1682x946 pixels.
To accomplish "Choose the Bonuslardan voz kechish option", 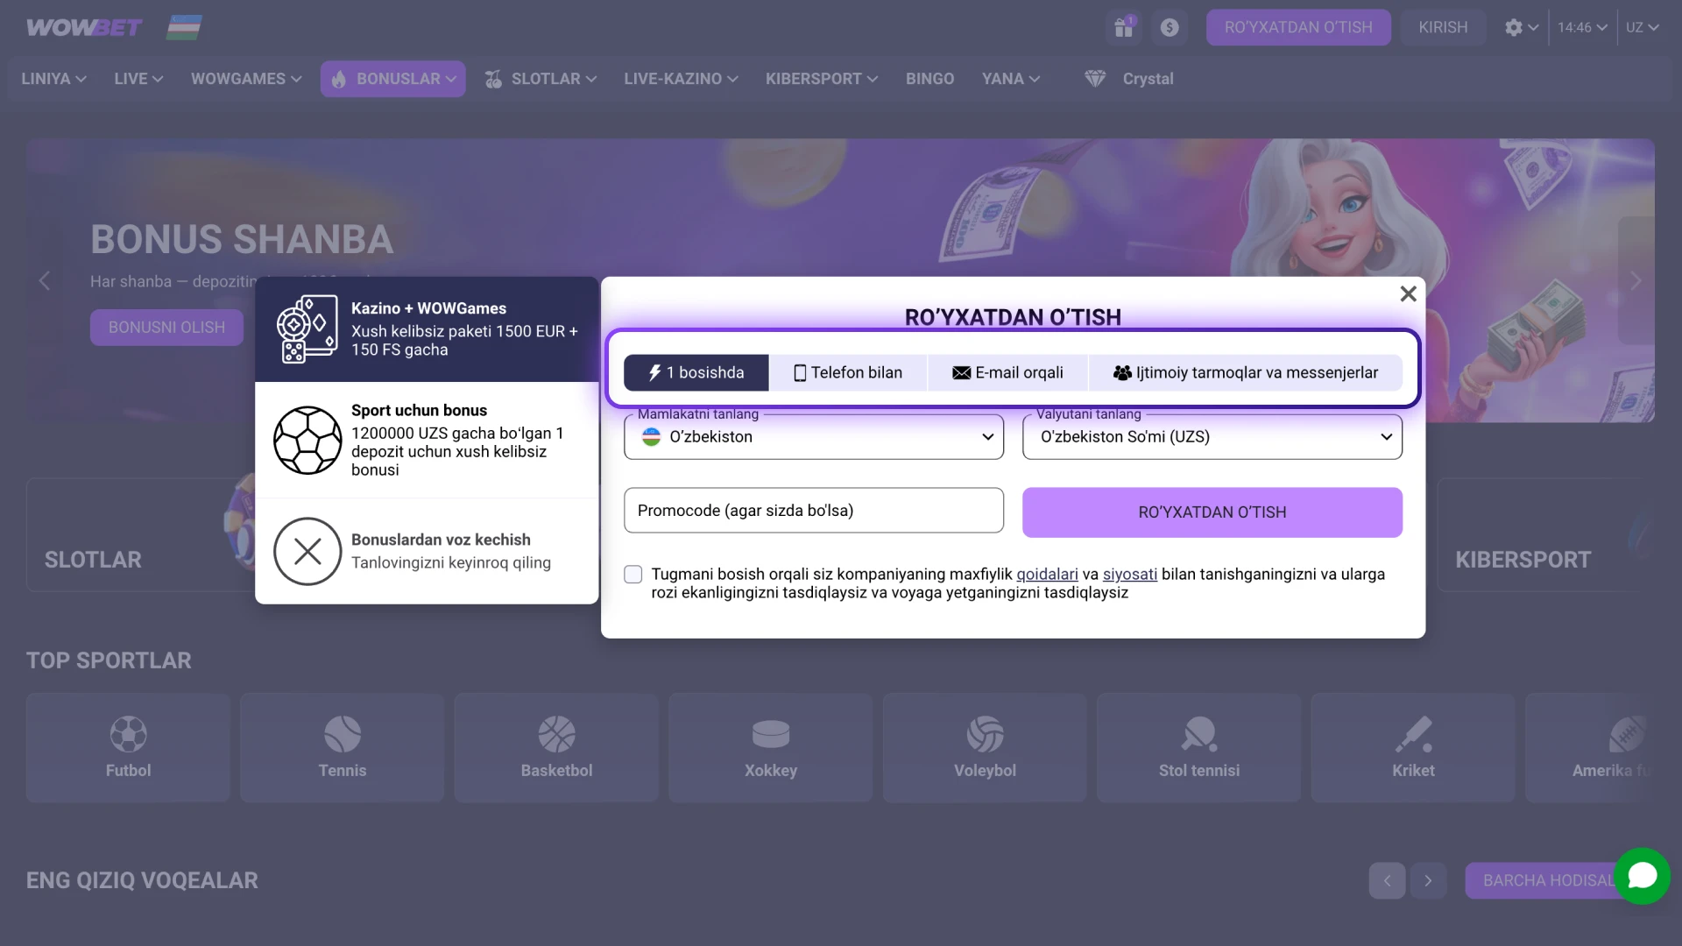I will click(427, 551).
